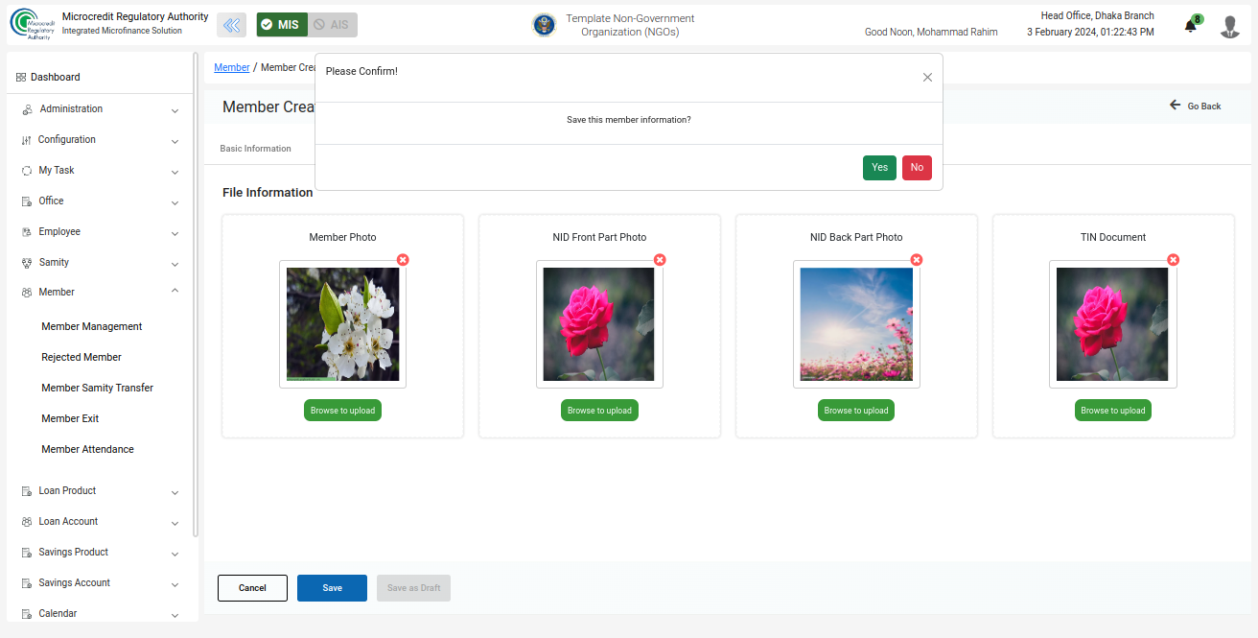Go to Dashboard
1258x638 pixels.
click(56, 78)
